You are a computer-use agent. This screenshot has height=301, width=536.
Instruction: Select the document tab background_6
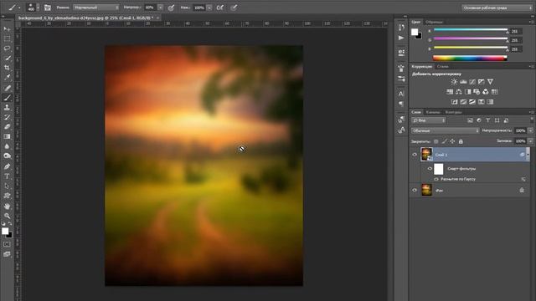click(x=85, y=18)
